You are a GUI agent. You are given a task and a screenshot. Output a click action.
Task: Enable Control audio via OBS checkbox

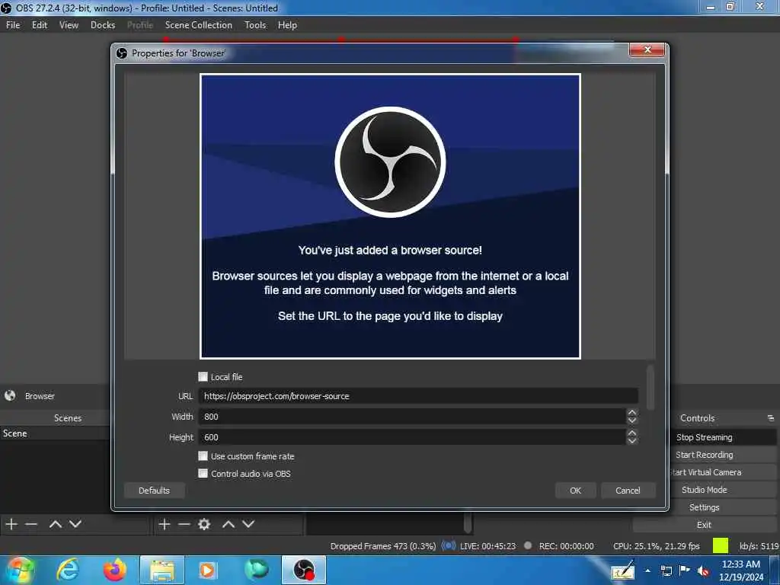point(203,473)
